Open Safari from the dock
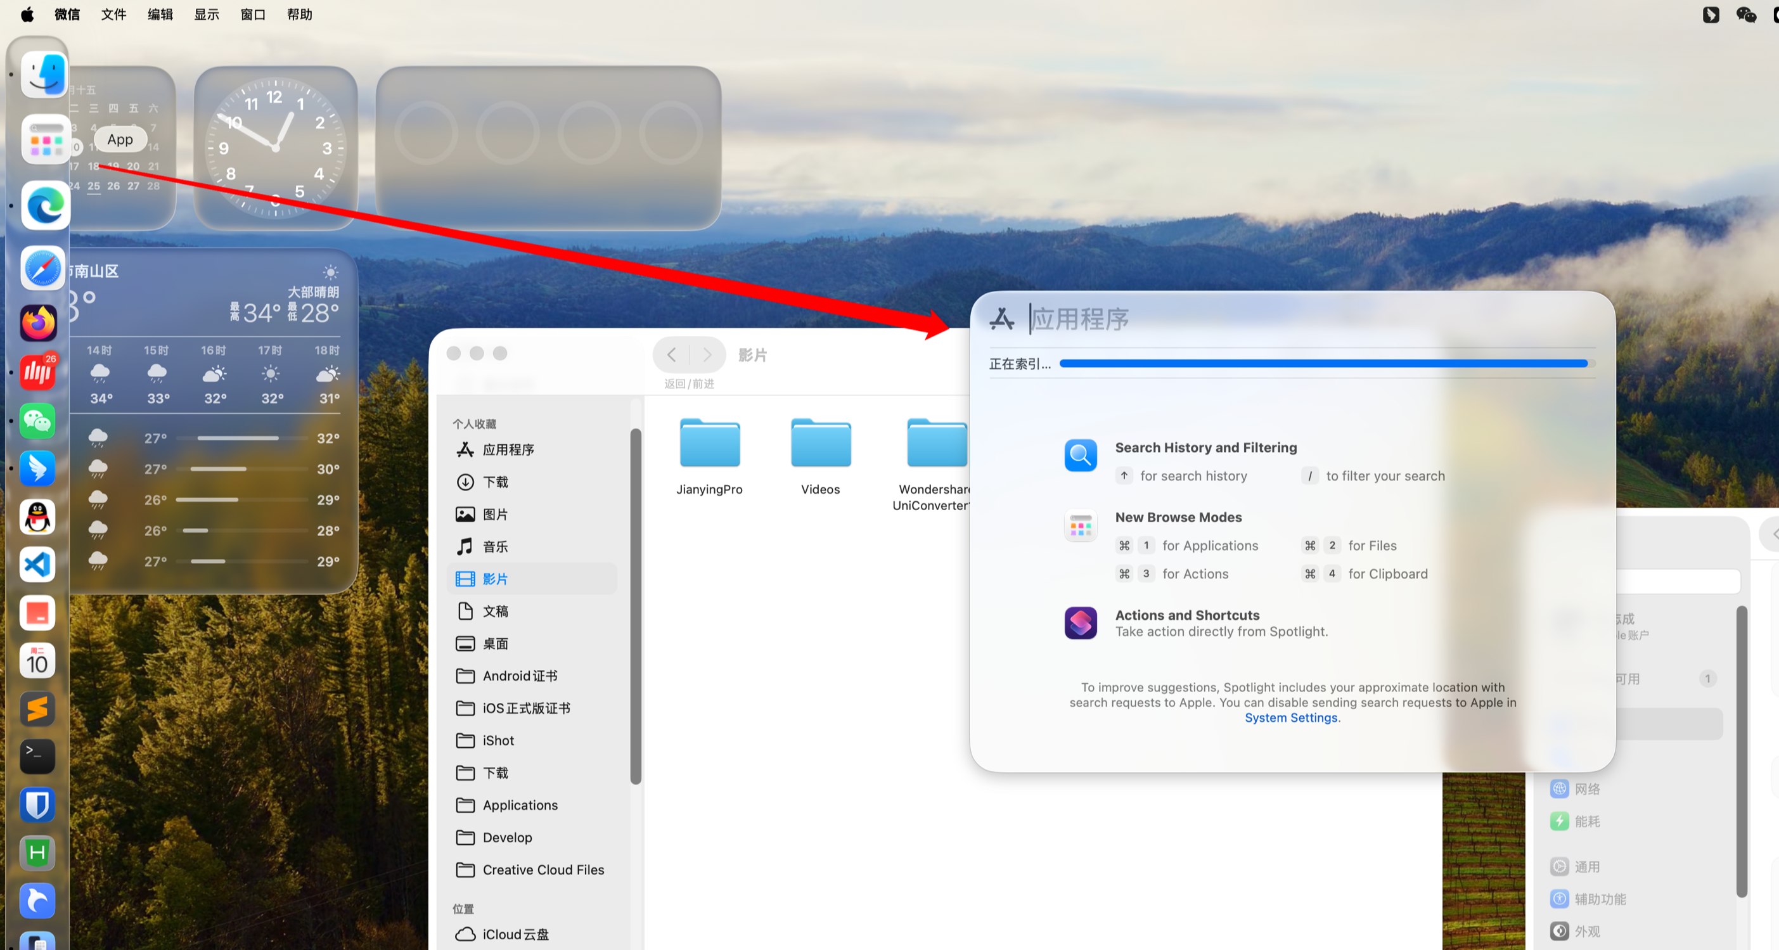Image resolution: width=1779 pixels, height=950 pixels. [x=43, y=268]
